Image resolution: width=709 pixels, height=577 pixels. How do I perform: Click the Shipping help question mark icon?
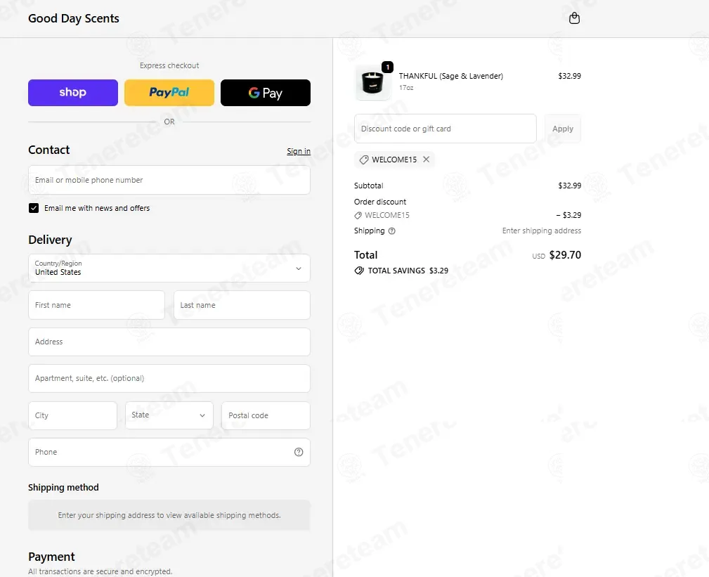pyautogui.click(x=391, y=231)
